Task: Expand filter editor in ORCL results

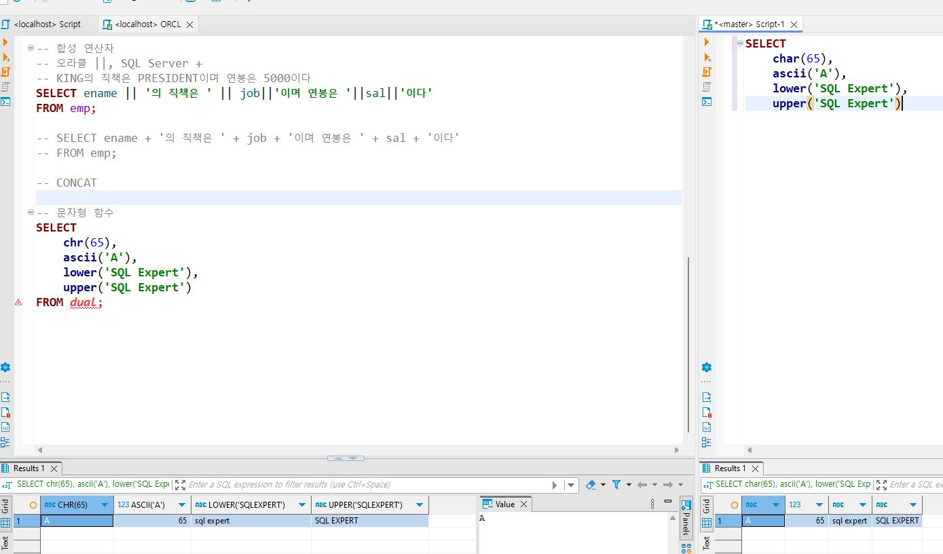Action: (180, 485)
